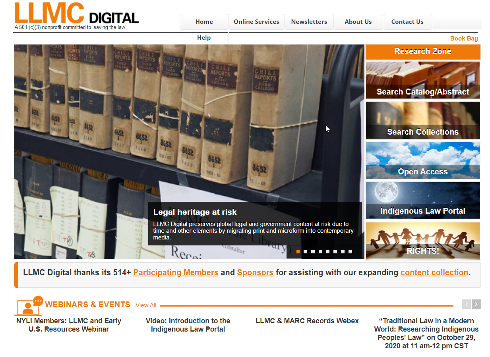Open Traditional Law in a Modern World event
This screenshot has width=490, height=357.
point(426,333)
